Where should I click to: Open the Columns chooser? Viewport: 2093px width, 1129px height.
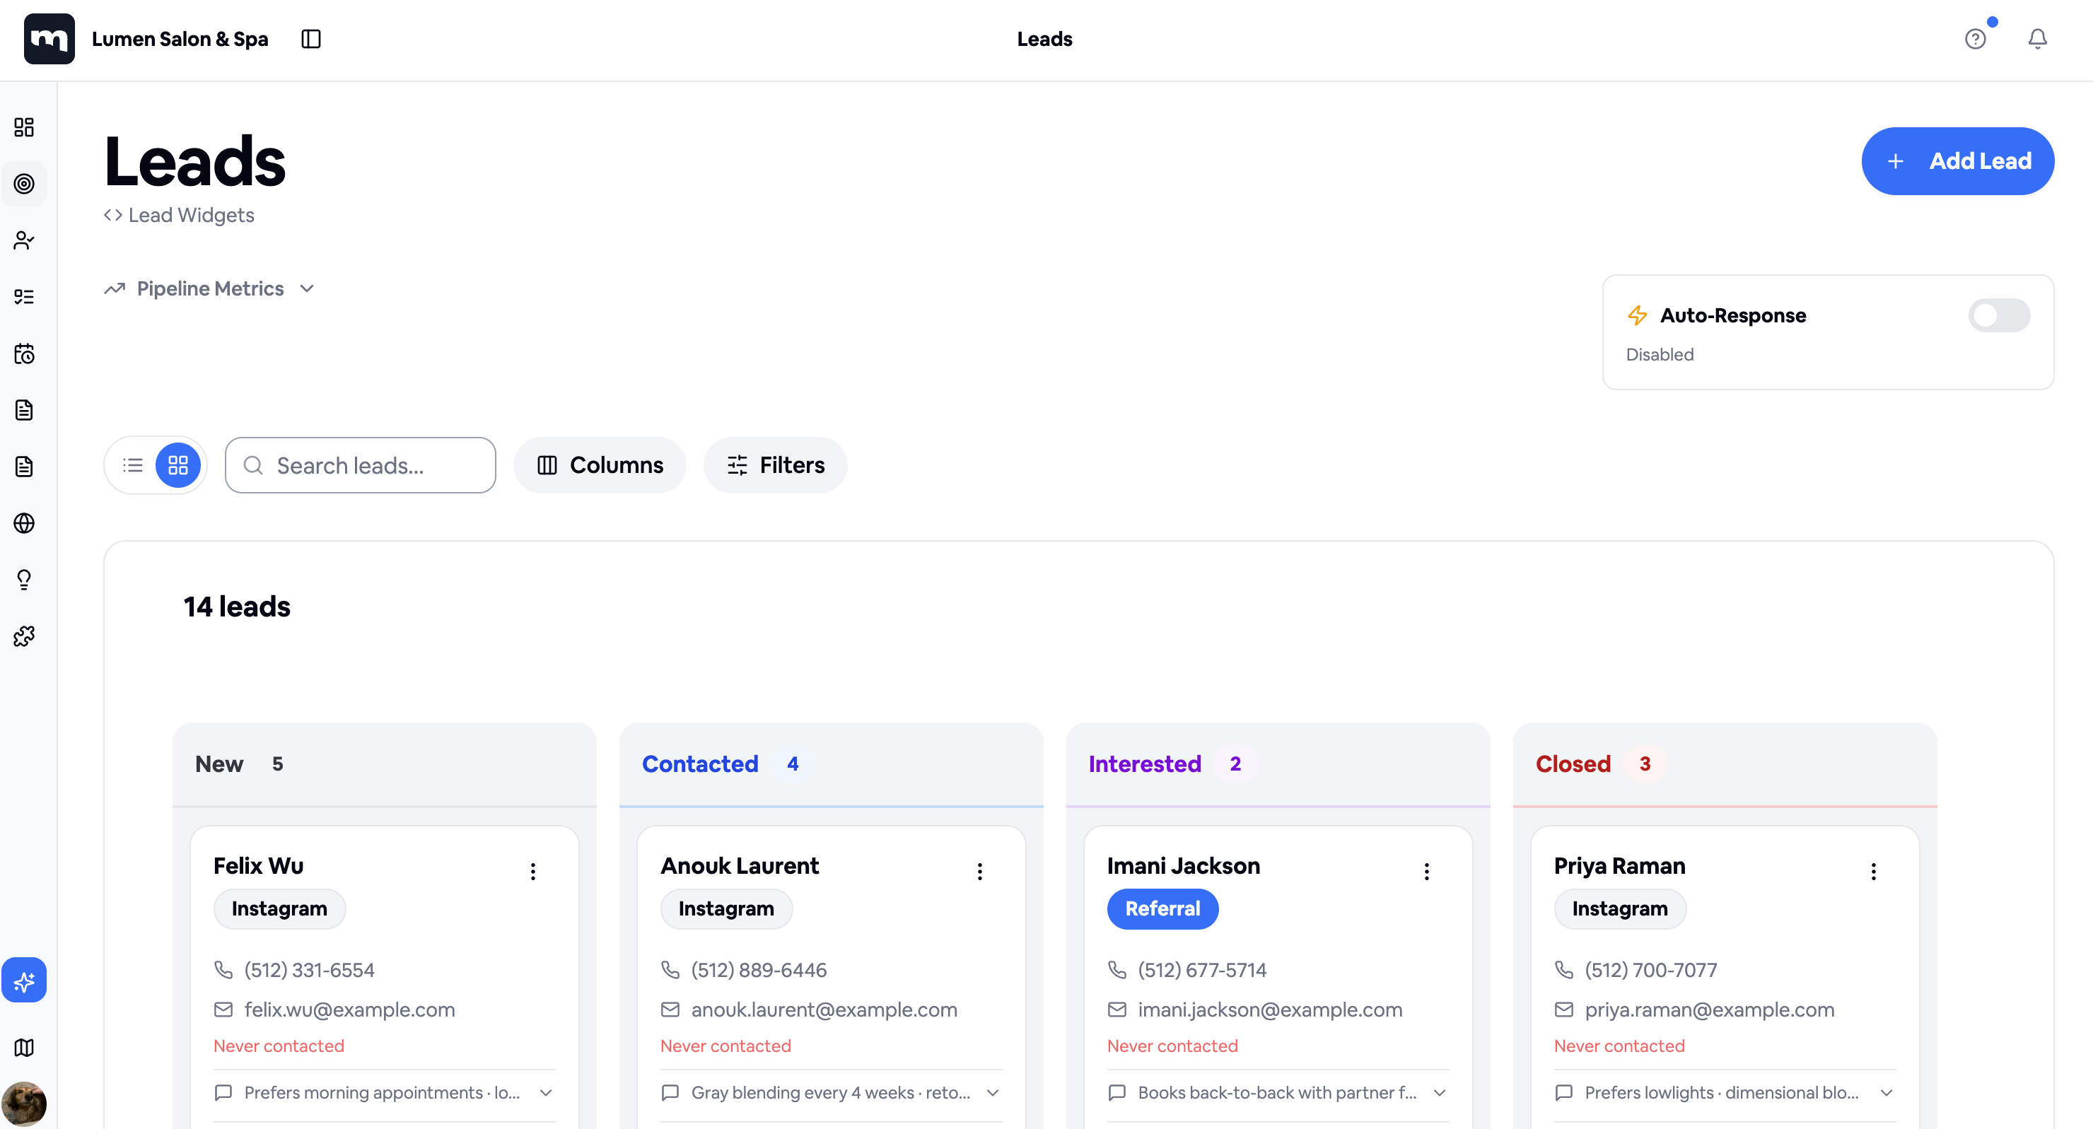600,465
